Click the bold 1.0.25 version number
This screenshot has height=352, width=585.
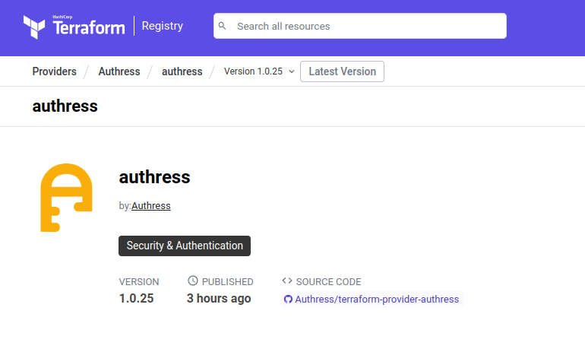click(x=137, y=299)
